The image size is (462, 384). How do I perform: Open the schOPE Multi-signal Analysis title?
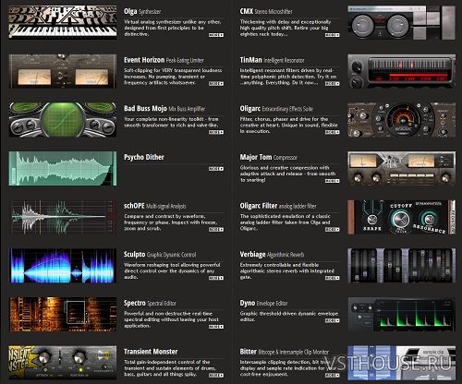[x=155, y=206]
